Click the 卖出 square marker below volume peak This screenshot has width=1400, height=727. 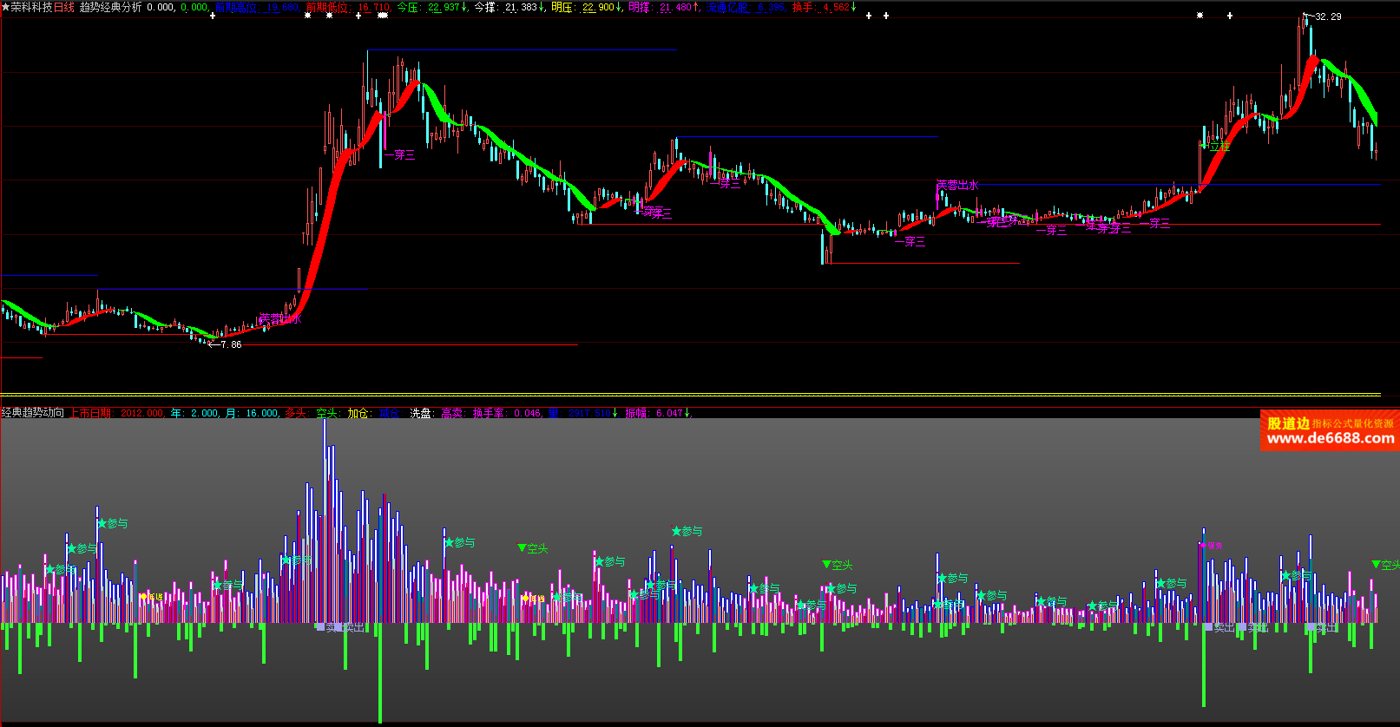[x=321, y=626]
